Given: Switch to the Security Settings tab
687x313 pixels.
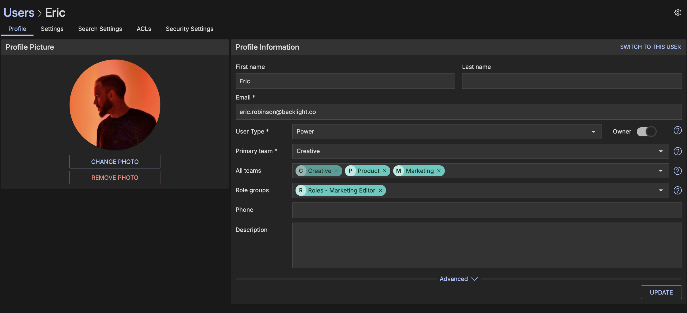Looking at the screenshot, I should pyautogui.click(x=189, y=29).
